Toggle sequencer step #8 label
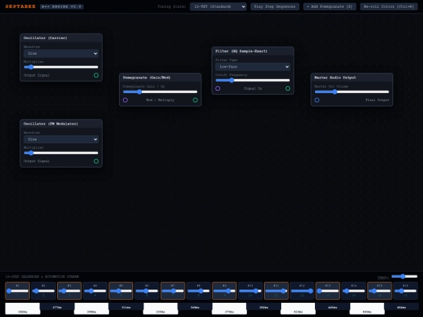This screenshot has height=317, width=423. click(198, 286)
